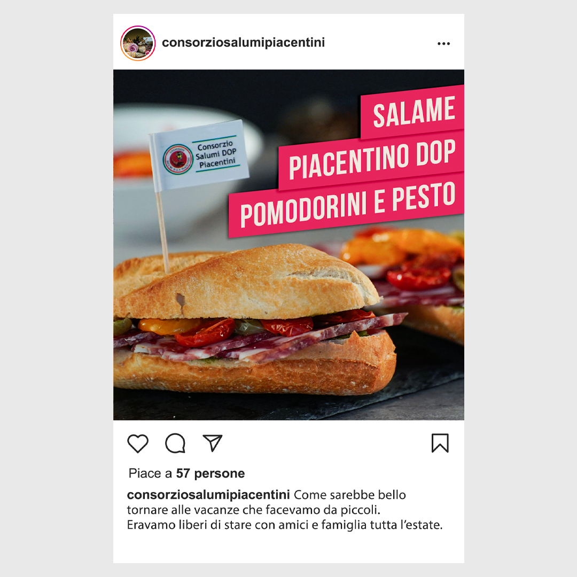Screen dimensions: 577x577
Task: Click the toothpick holding the flag
Action: [162, 232]
